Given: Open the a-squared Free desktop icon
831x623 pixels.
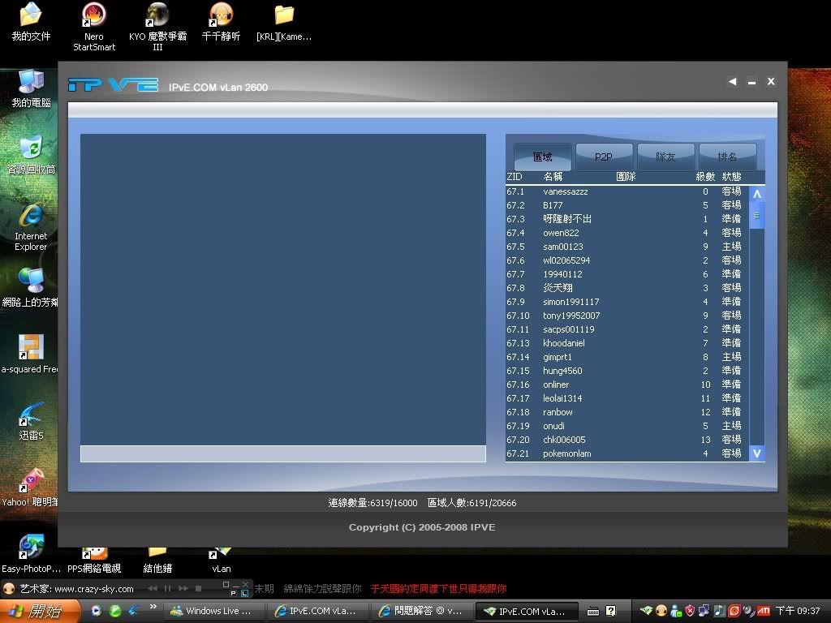Looking at the screenshot, I should click(x=31, y=349).
